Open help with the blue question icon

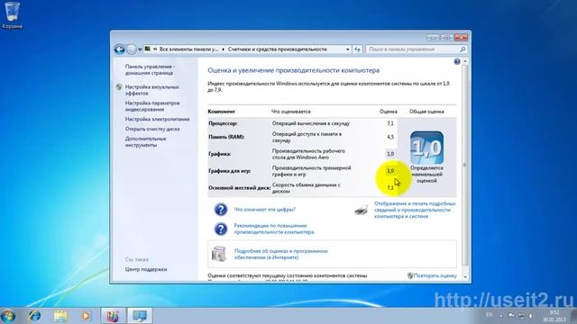click(457, 61)
